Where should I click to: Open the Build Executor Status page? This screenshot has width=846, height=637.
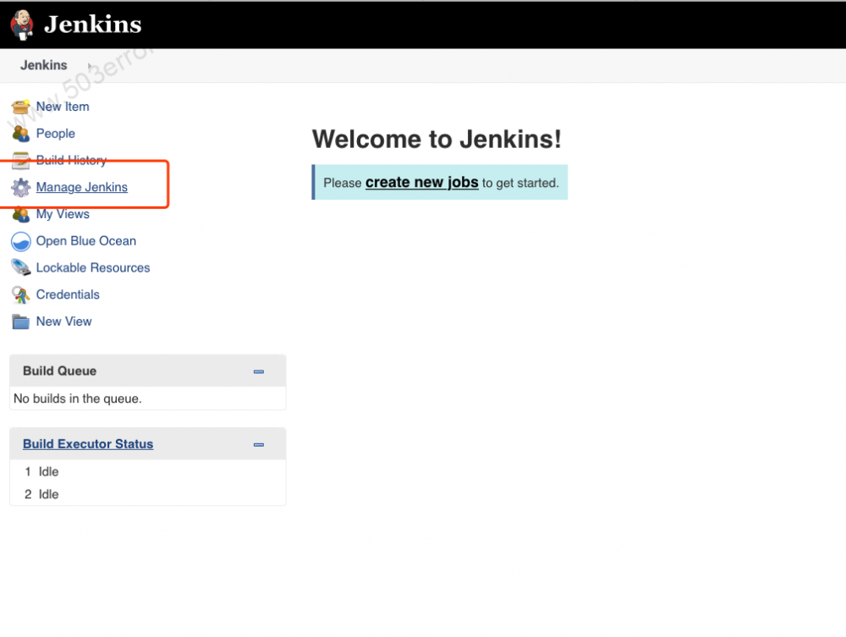click(x=88, y=443)
